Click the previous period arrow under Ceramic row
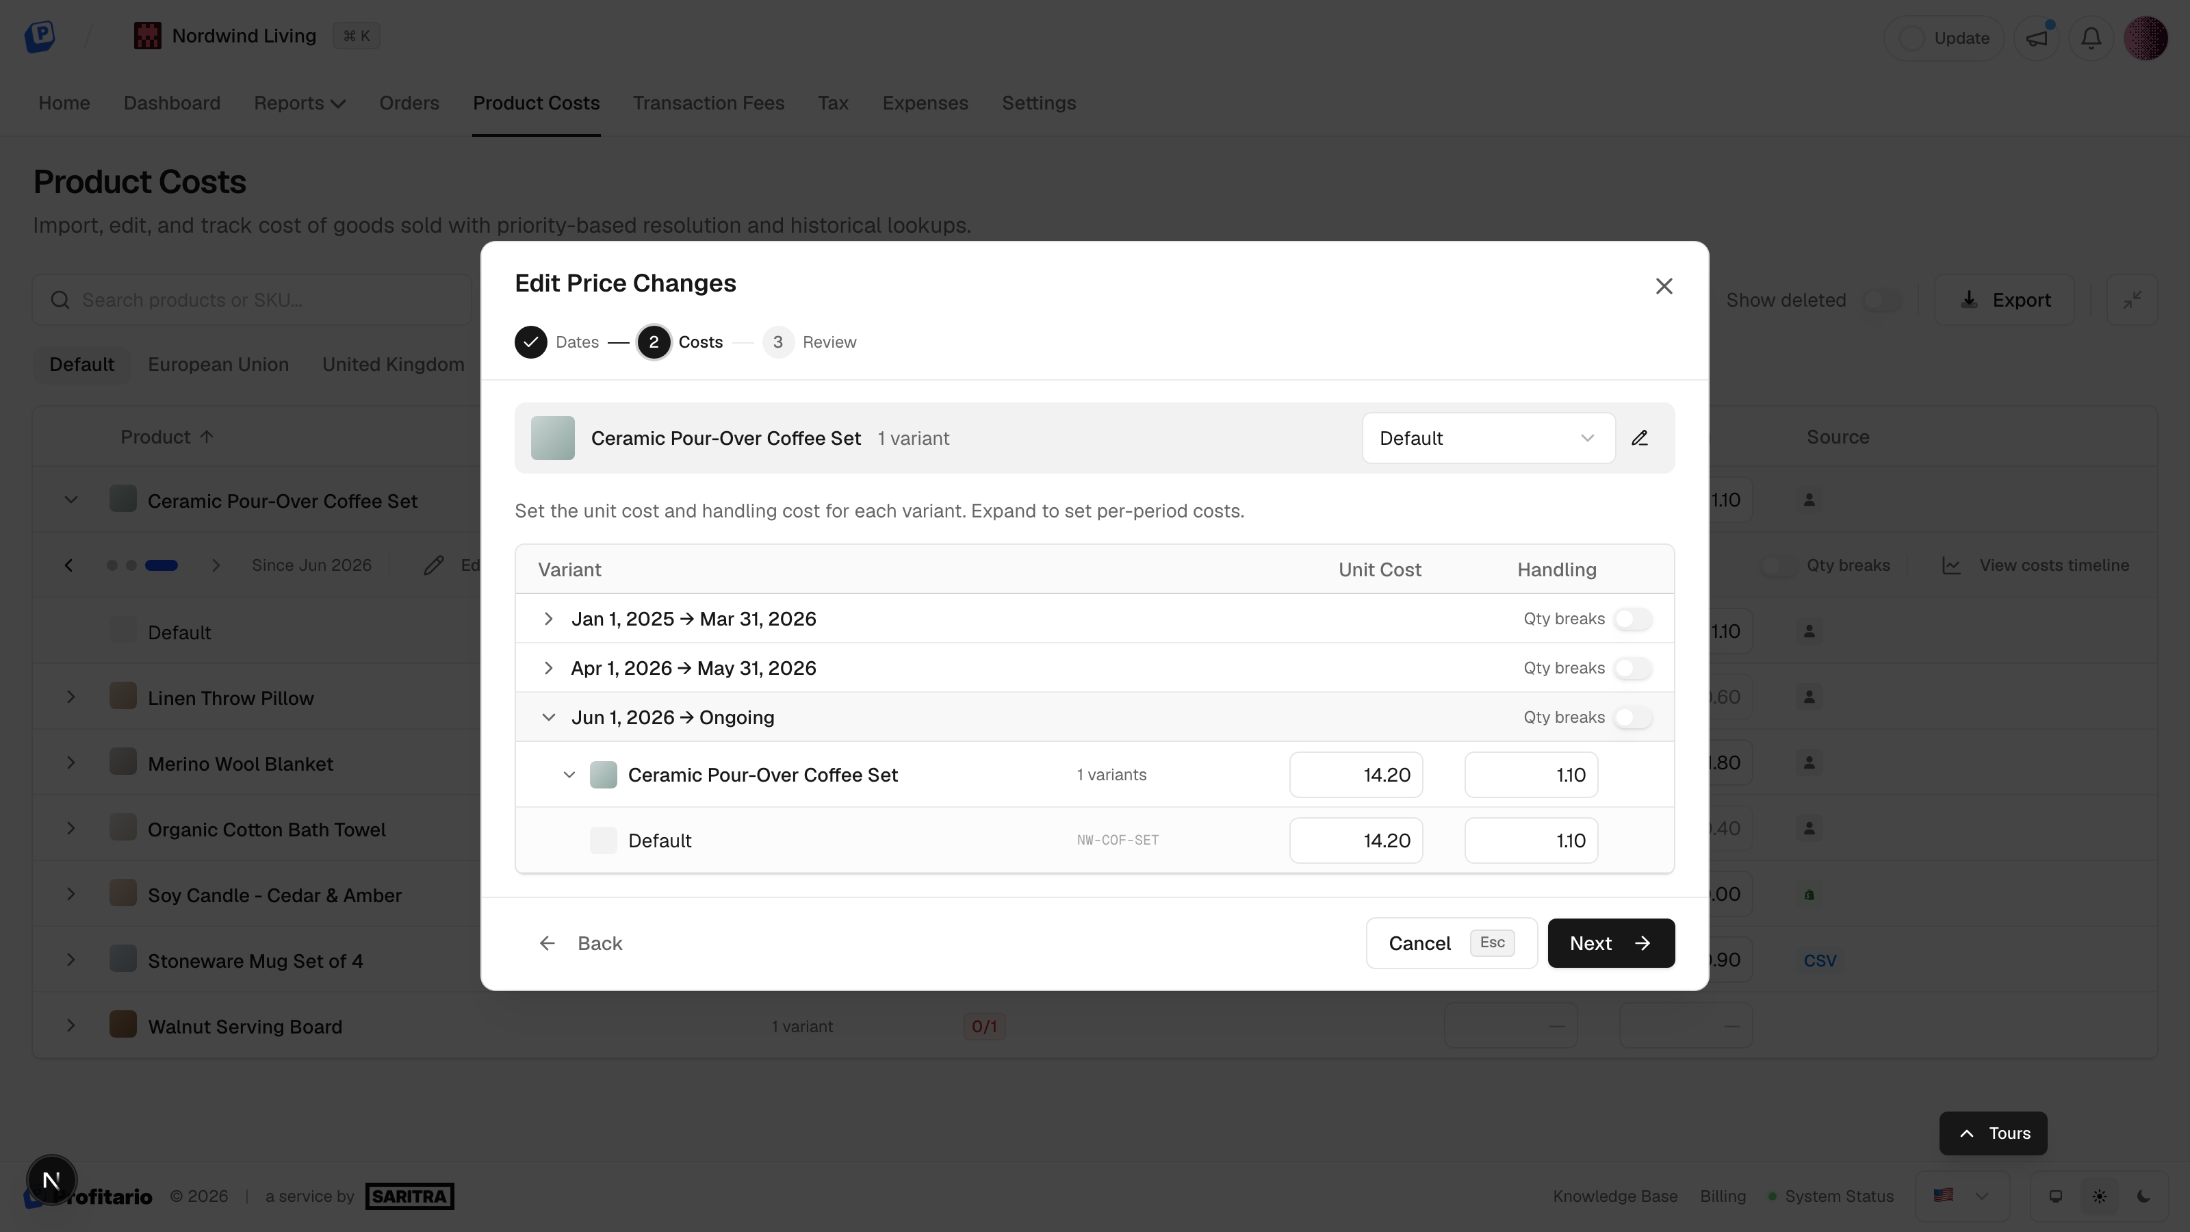Image resolution: width=2190 pixels, height=1232 pixels. tap(69, 565)
